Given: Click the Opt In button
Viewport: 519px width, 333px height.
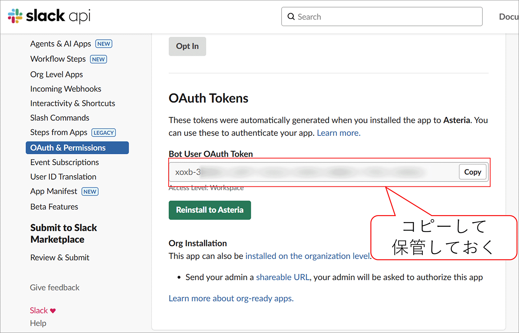Looking at the screenshot, I should tap(187, 46).
